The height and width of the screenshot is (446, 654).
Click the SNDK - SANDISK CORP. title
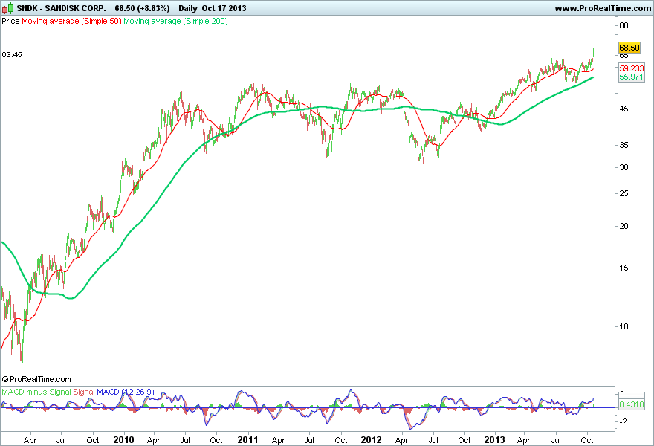[x=61, y=8]
